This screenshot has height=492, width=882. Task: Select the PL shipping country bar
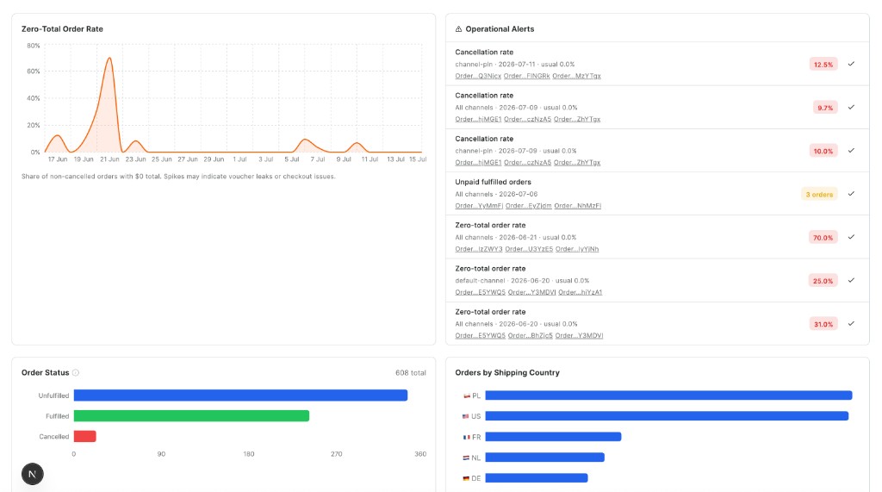pyautogui.click(x=668, y=395)
